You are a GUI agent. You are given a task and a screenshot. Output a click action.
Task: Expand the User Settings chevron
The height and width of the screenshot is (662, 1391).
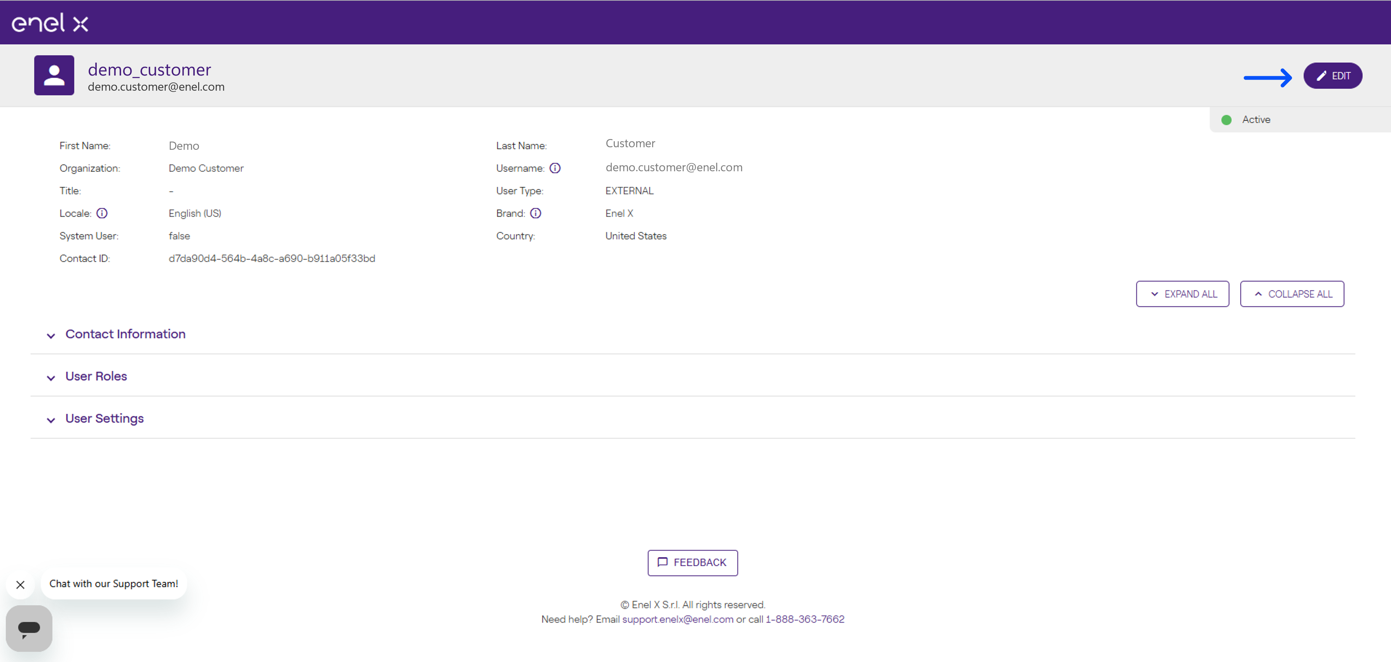pyautogui.click(x=51, y=420)
